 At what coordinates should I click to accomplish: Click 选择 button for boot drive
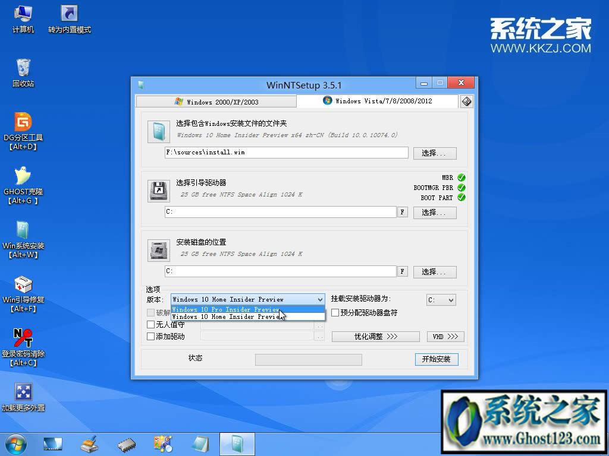click(x=435, y=213)
